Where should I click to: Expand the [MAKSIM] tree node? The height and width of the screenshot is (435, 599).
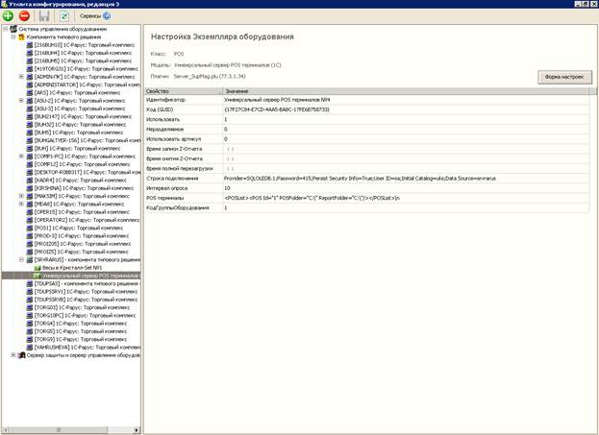[x=21, y=196]
